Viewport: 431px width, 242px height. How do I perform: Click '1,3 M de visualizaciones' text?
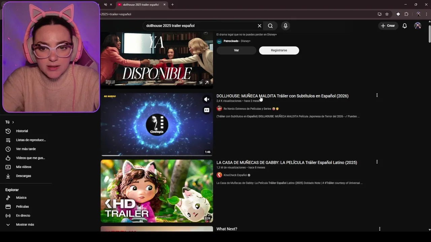[x=231, y=167]
